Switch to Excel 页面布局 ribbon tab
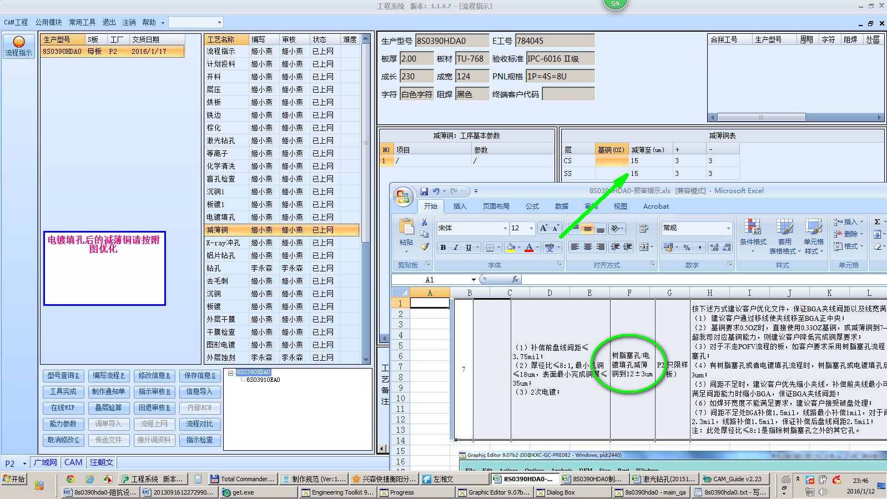The image size is (887, 499). point(496,206)
